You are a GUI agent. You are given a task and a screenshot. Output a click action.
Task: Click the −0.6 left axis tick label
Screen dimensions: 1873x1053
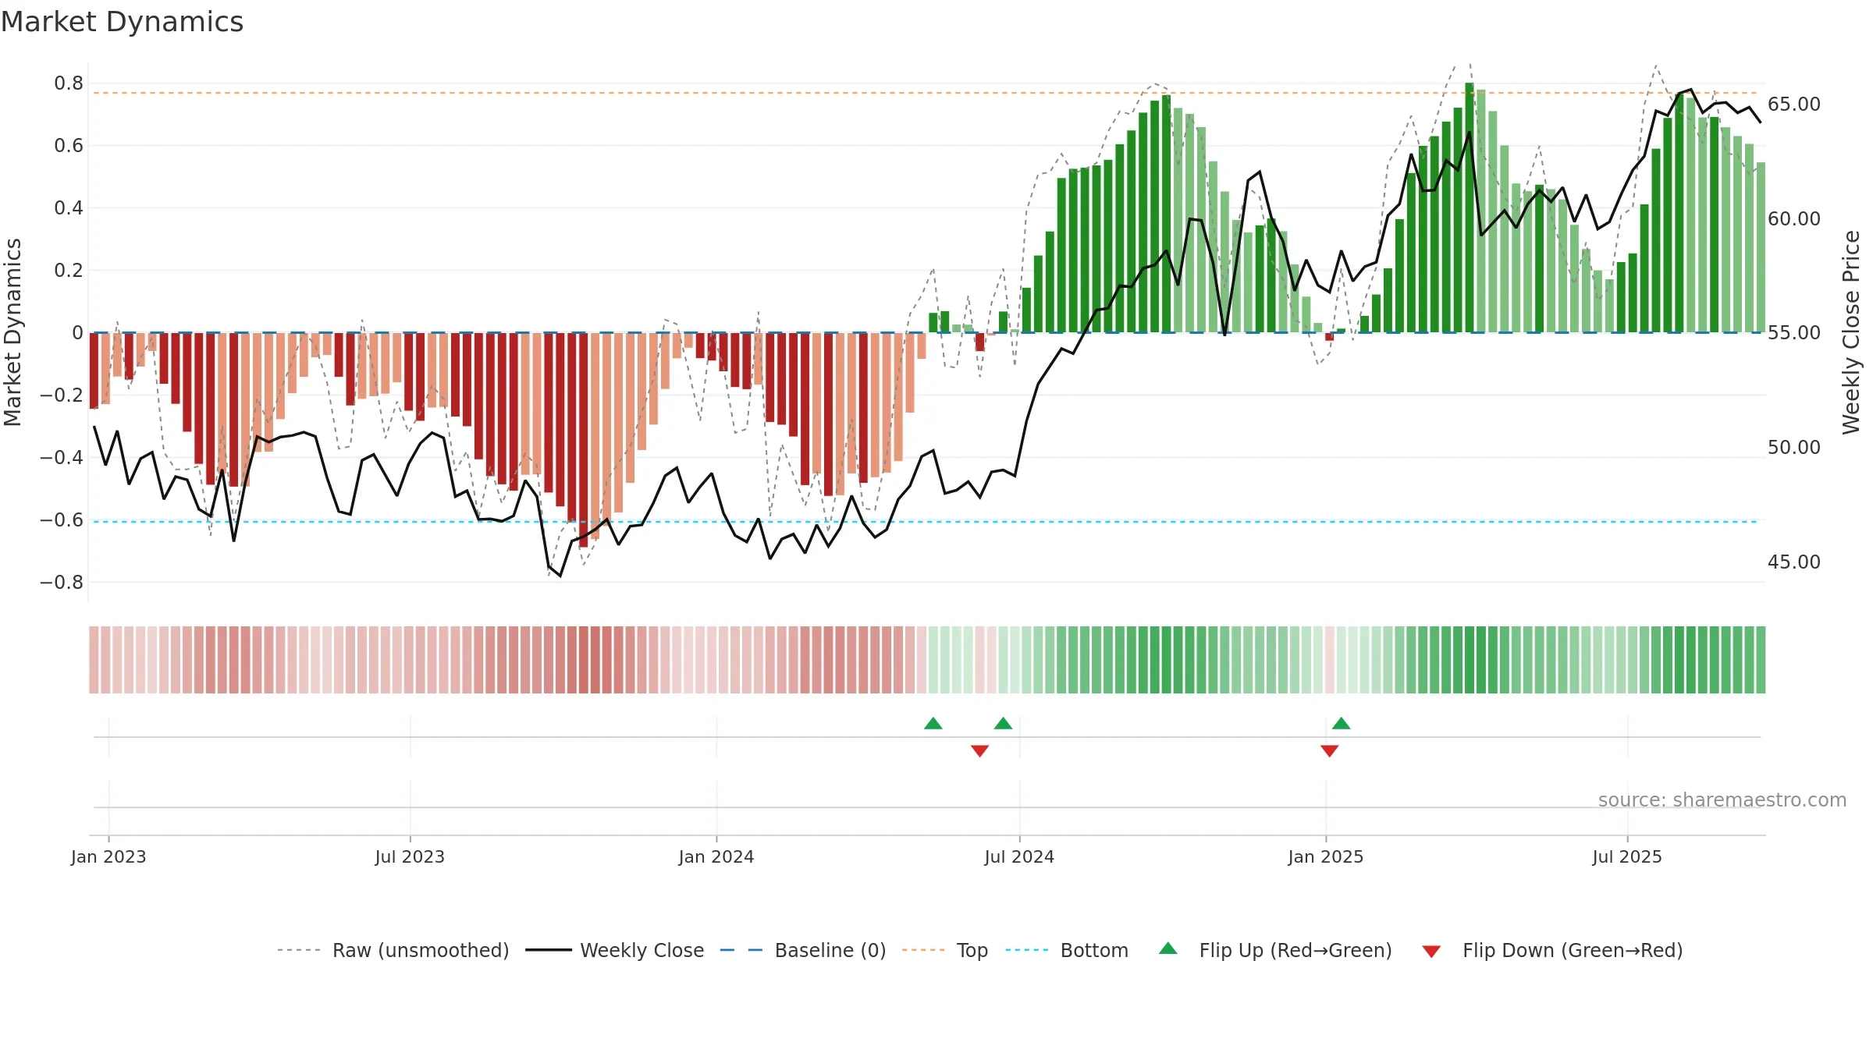[x=62, y=520]
